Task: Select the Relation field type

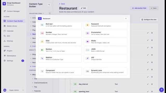Action: pos(60,58)
